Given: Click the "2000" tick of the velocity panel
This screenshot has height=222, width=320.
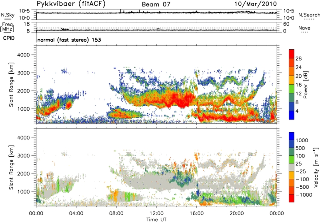Looking at the screenshot, I should pyautogui.click(x=23, y=174).
